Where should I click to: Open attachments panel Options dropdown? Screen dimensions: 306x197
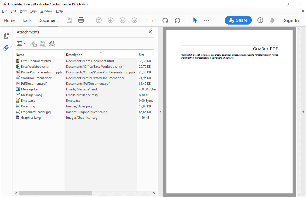[21, 44]
